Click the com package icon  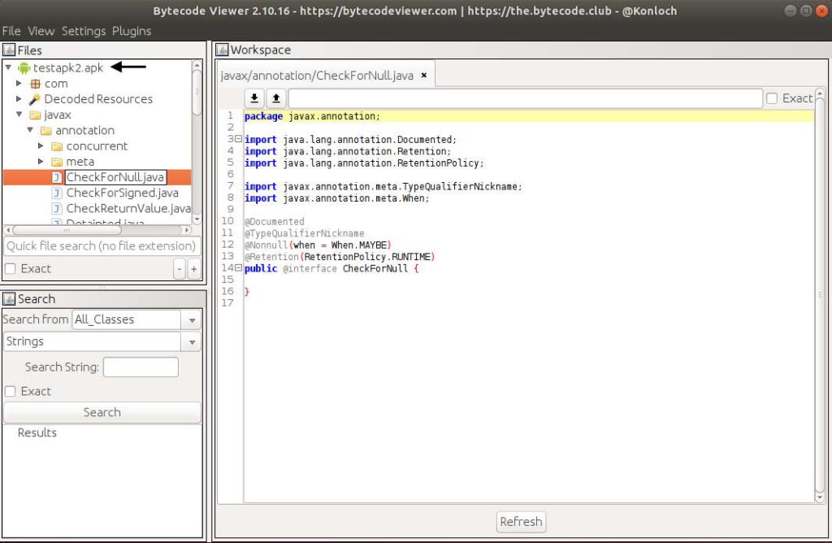[35, 84]
